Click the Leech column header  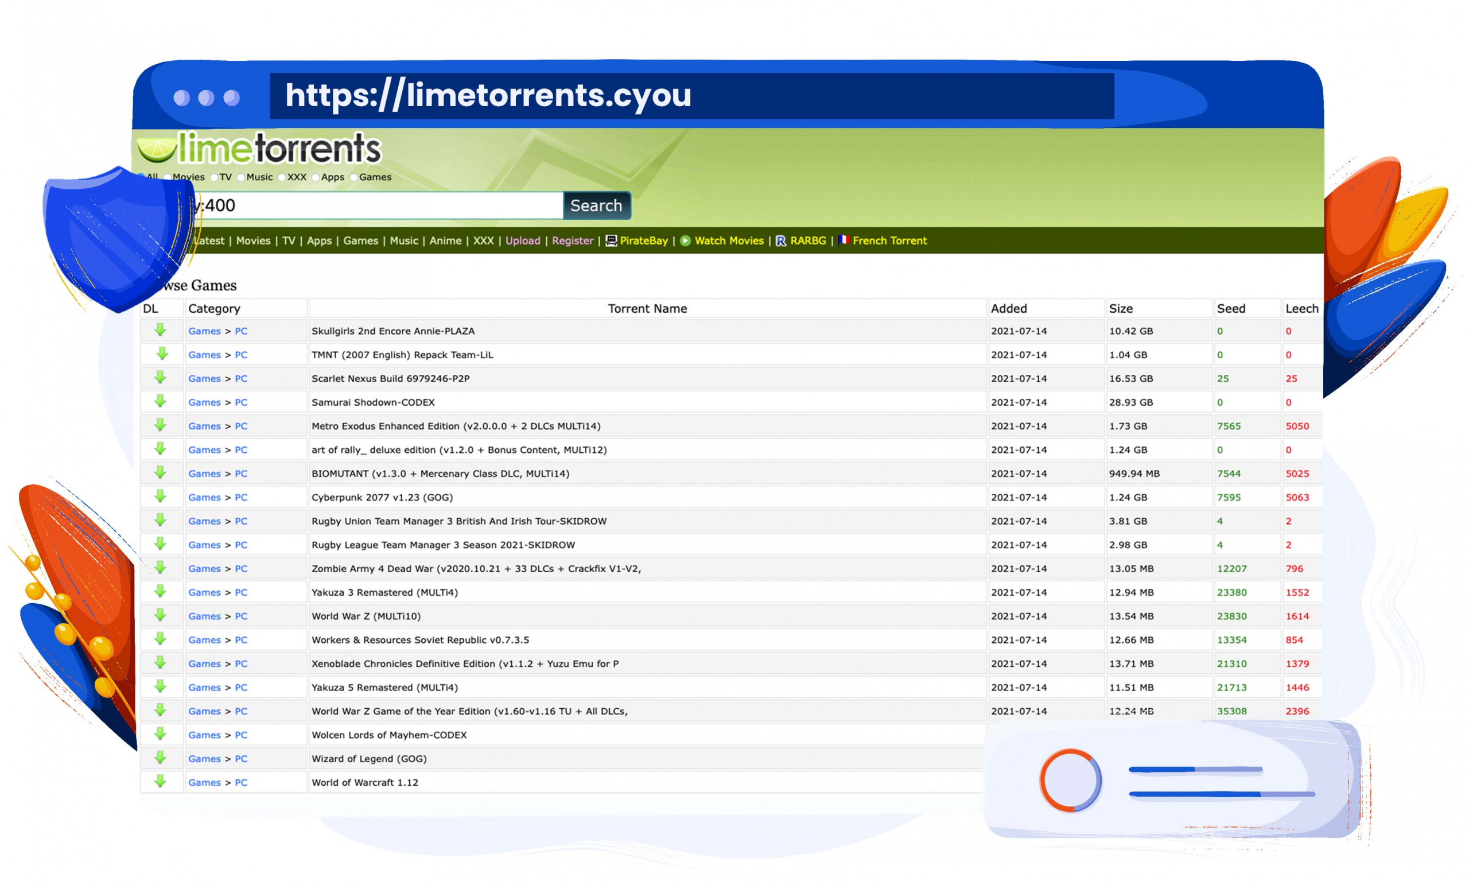pos(1301,308)
